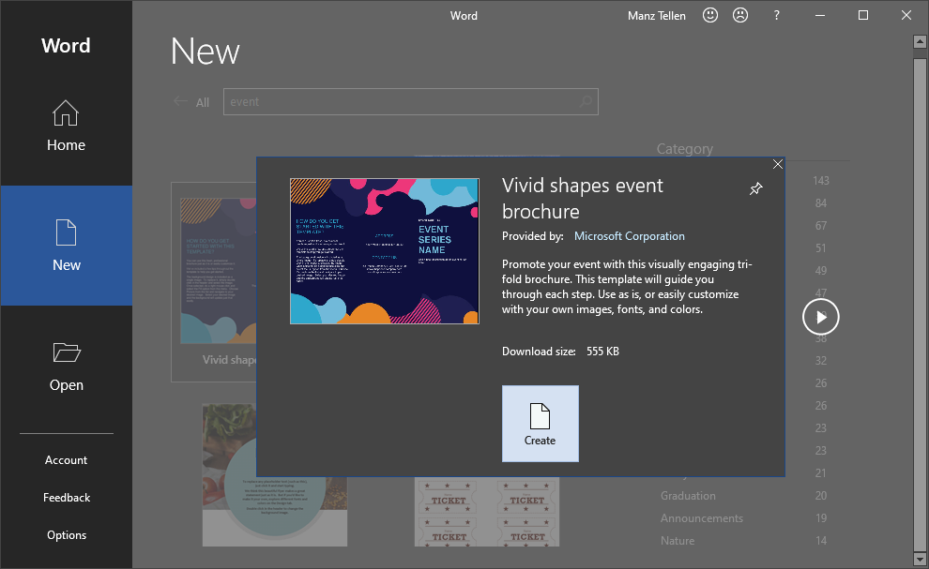
Task: Go to the Home page in sidebar
Action: [x=66, y=126]
